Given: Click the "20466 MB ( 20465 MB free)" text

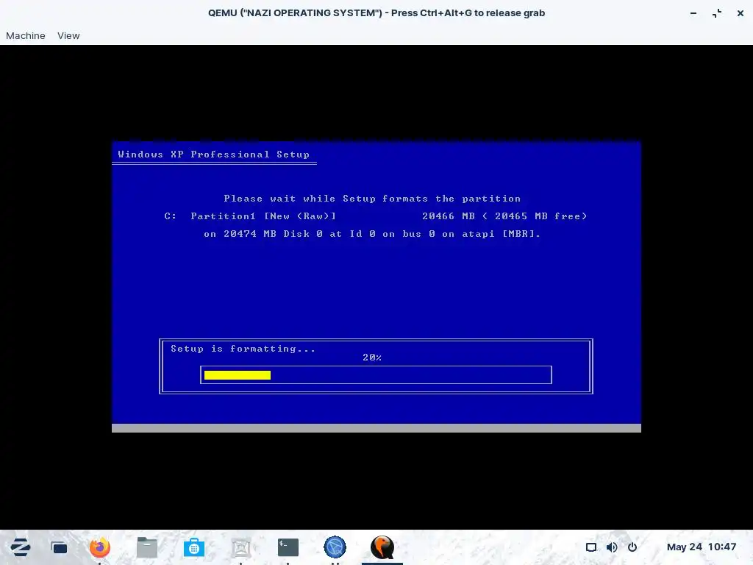Looking at the screenshot, I should [x=504, y=216].
